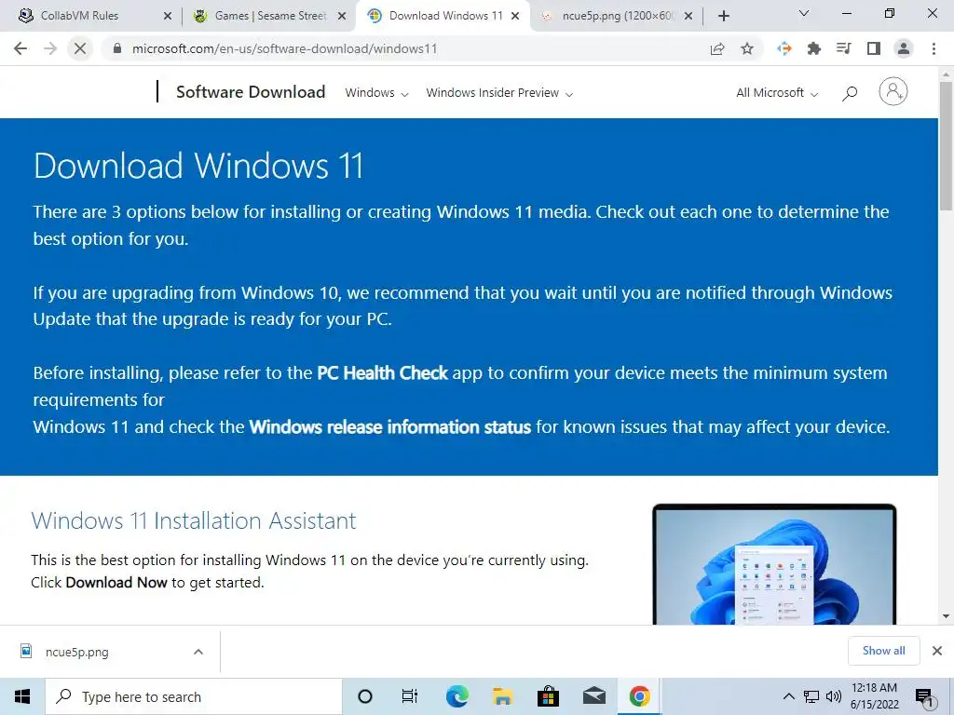The width and height of the screenshot is (954, 715).
Task: Toggle the Chrome side panel
Action: point(874,48)
